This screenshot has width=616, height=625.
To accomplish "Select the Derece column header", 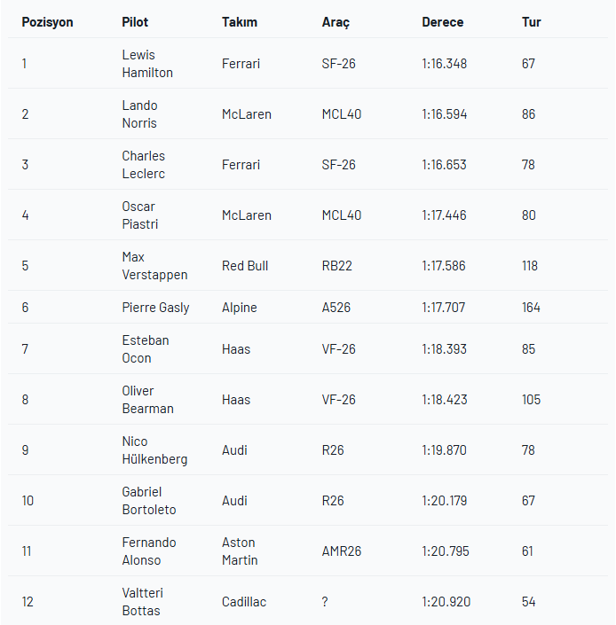I will 442,22.
